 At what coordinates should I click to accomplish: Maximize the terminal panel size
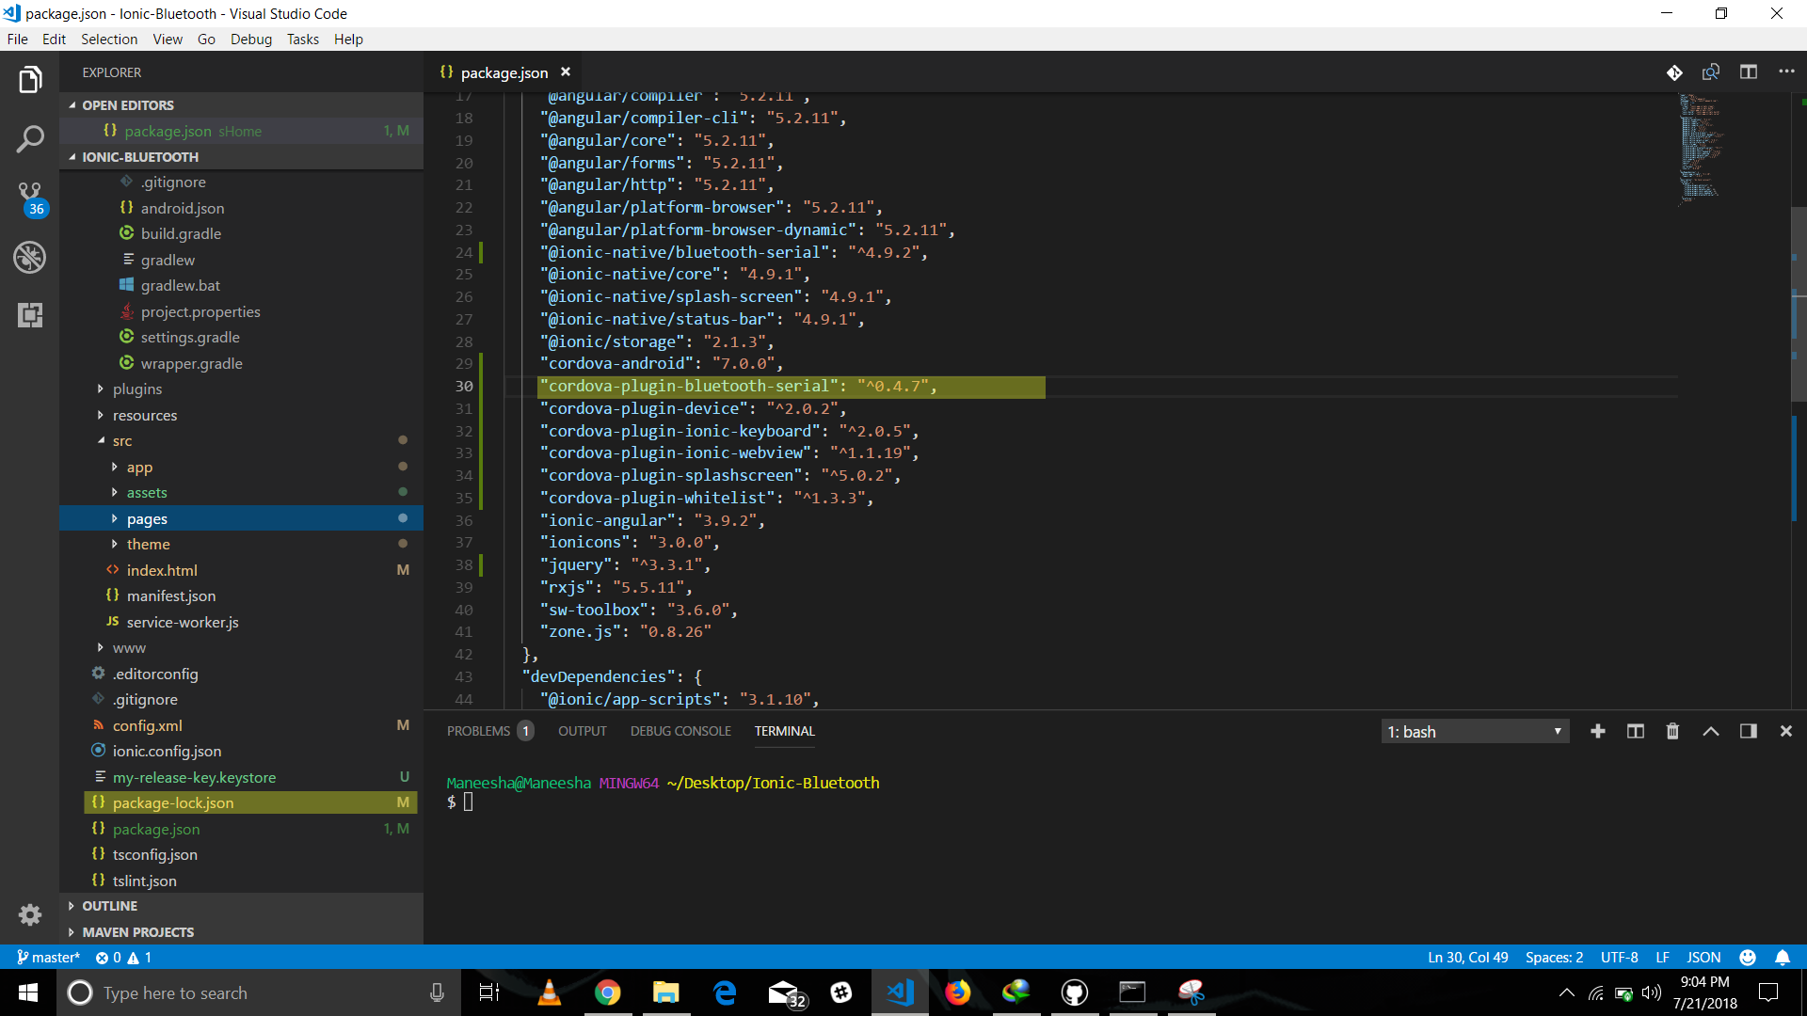click(1710, 731)
